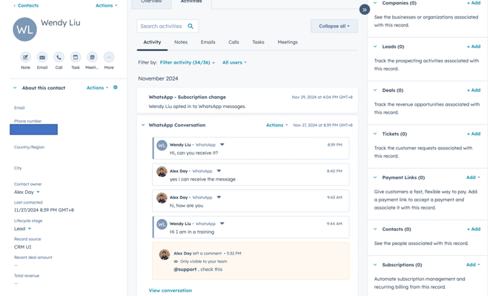Open Actions dropdown for WhatsApp Conversation

pyautogui.click(x=277, y=125)
